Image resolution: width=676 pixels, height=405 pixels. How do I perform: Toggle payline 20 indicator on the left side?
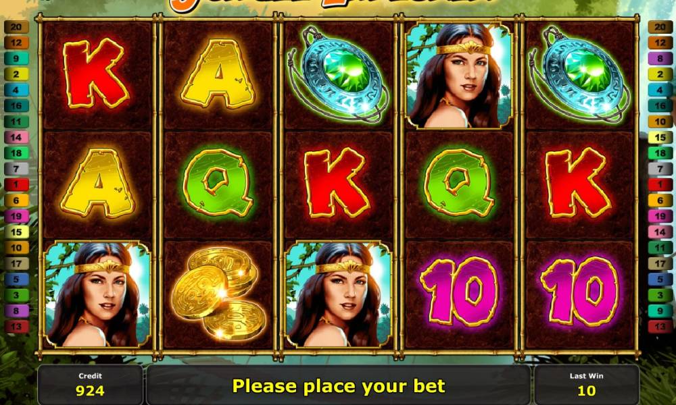pos(16,27)
